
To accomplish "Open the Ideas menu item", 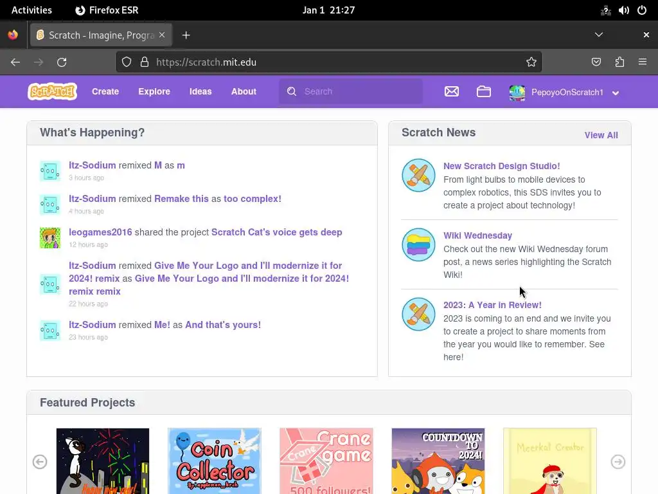I will (200, 91).
